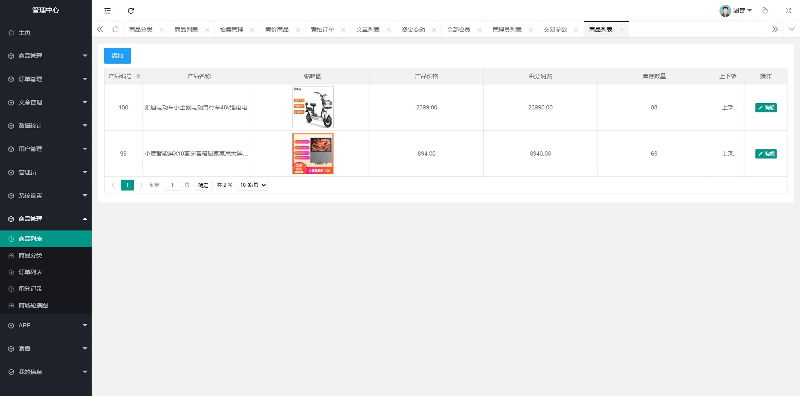
Task: Click the page number jump input field
Action: [172, 185]
